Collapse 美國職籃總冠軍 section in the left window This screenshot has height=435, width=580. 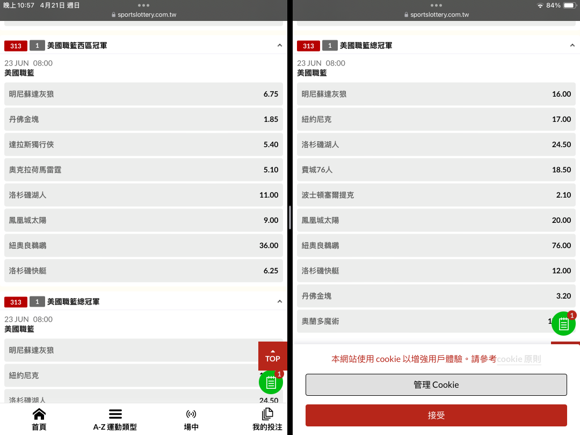coord(280,302)
